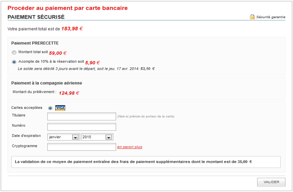The height and width of the screenshot is (192, 293).
Task: Click into the Cryptogramme input field
Action: pos(81,147)
